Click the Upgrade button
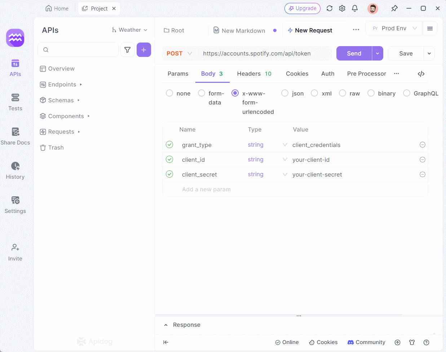Viewport: 446px width, 352px height. [x=302, y=8]
